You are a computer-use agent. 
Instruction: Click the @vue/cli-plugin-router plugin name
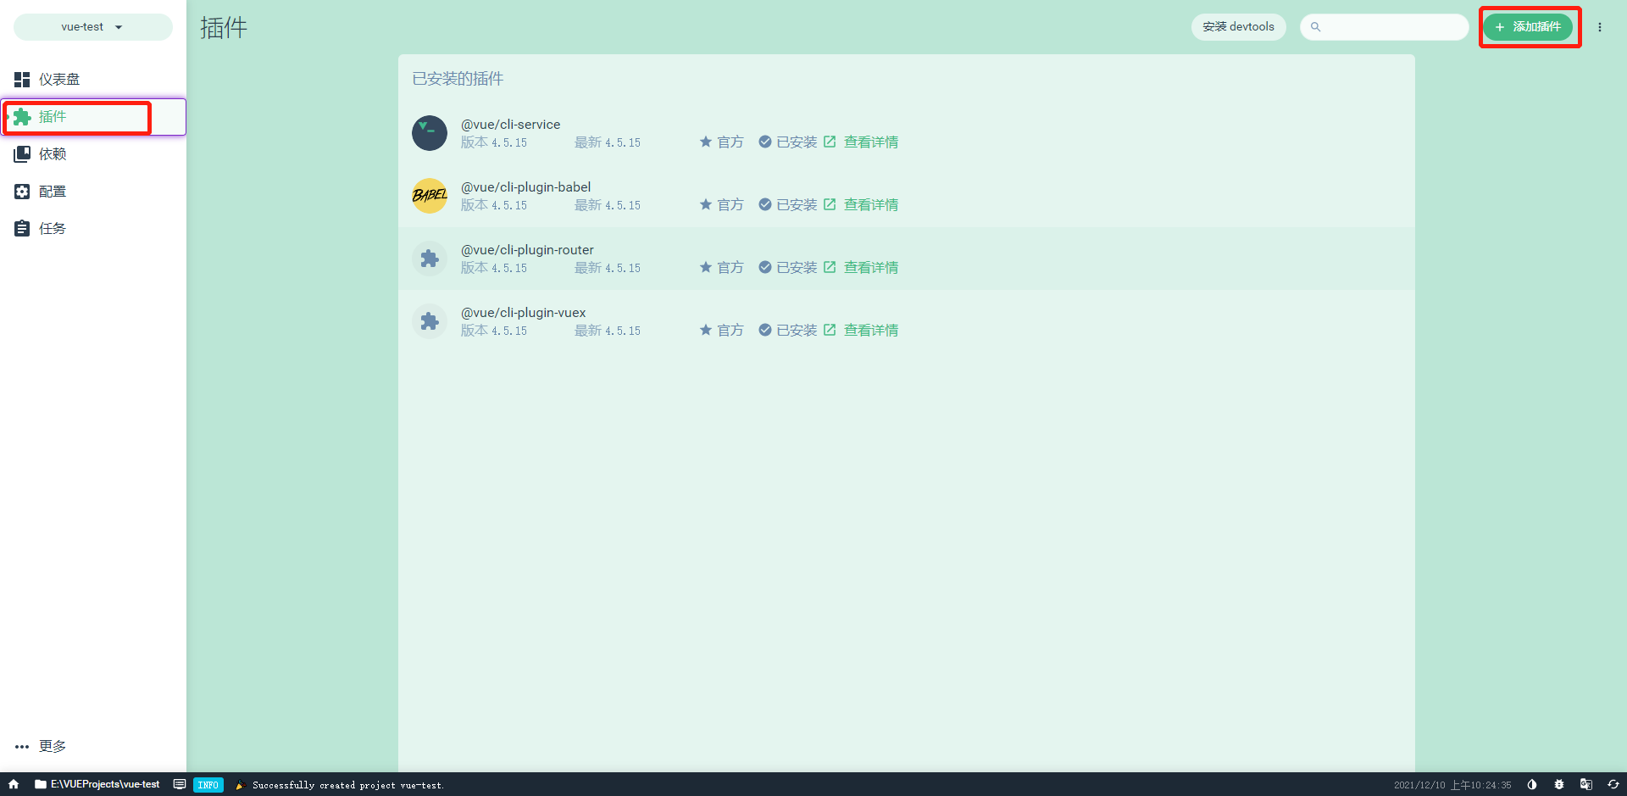527,250
